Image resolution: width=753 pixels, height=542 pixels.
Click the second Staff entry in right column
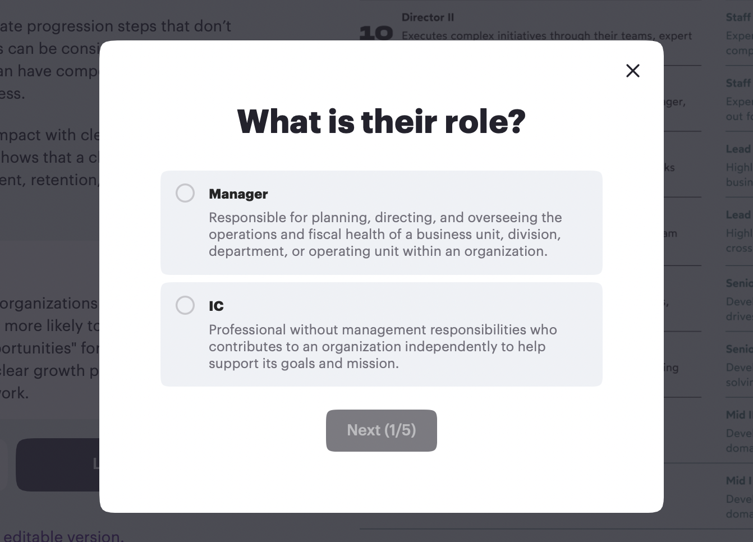(x=738, y=84)
